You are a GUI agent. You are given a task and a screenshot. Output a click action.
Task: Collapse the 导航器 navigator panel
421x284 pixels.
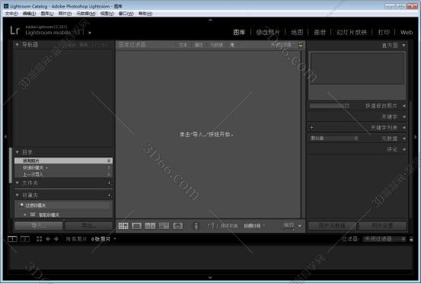tap(18, 45)
